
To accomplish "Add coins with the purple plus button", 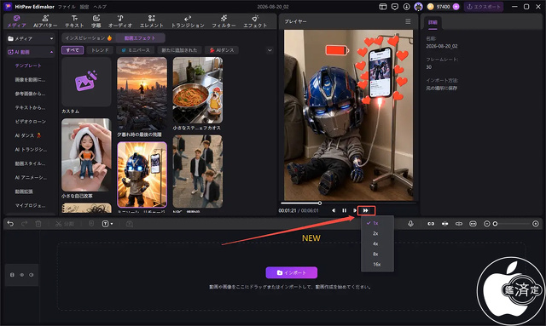I will pyautogui.click(x=456, y=7).
